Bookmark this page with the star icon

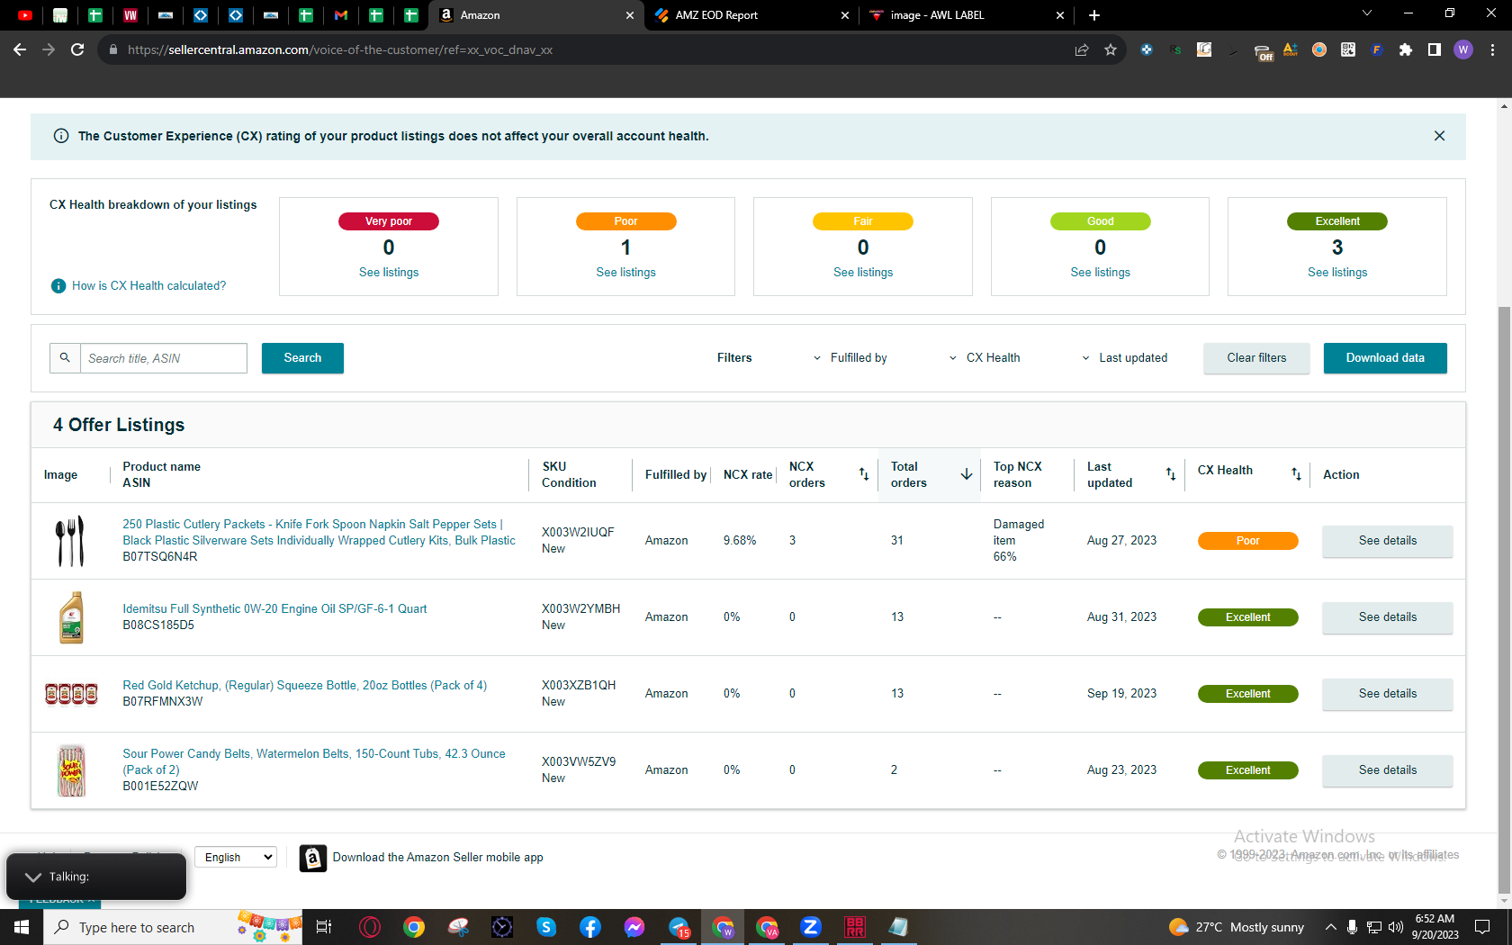[x=1111, y=49]
